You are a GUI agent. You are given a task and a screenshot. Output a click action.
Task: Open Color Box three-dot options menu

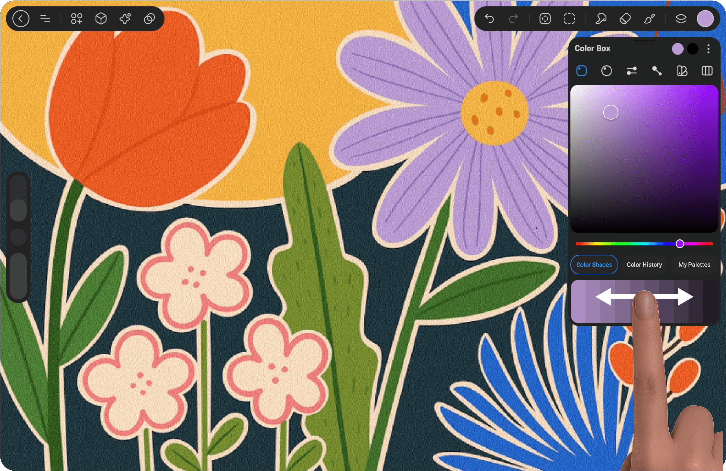coord(708,49)
